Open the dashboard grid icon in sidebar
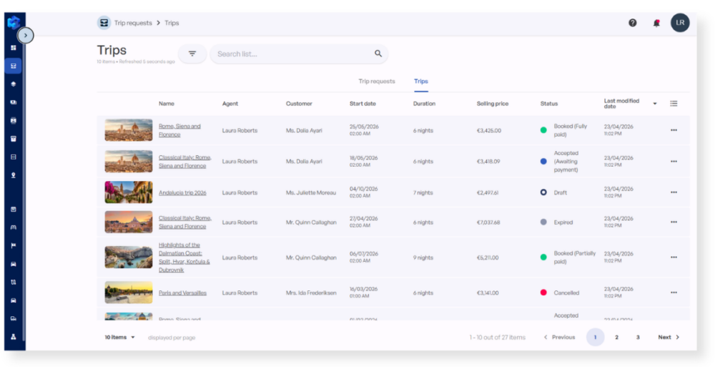The image size is (715, 367). click(x=13, y=47)
